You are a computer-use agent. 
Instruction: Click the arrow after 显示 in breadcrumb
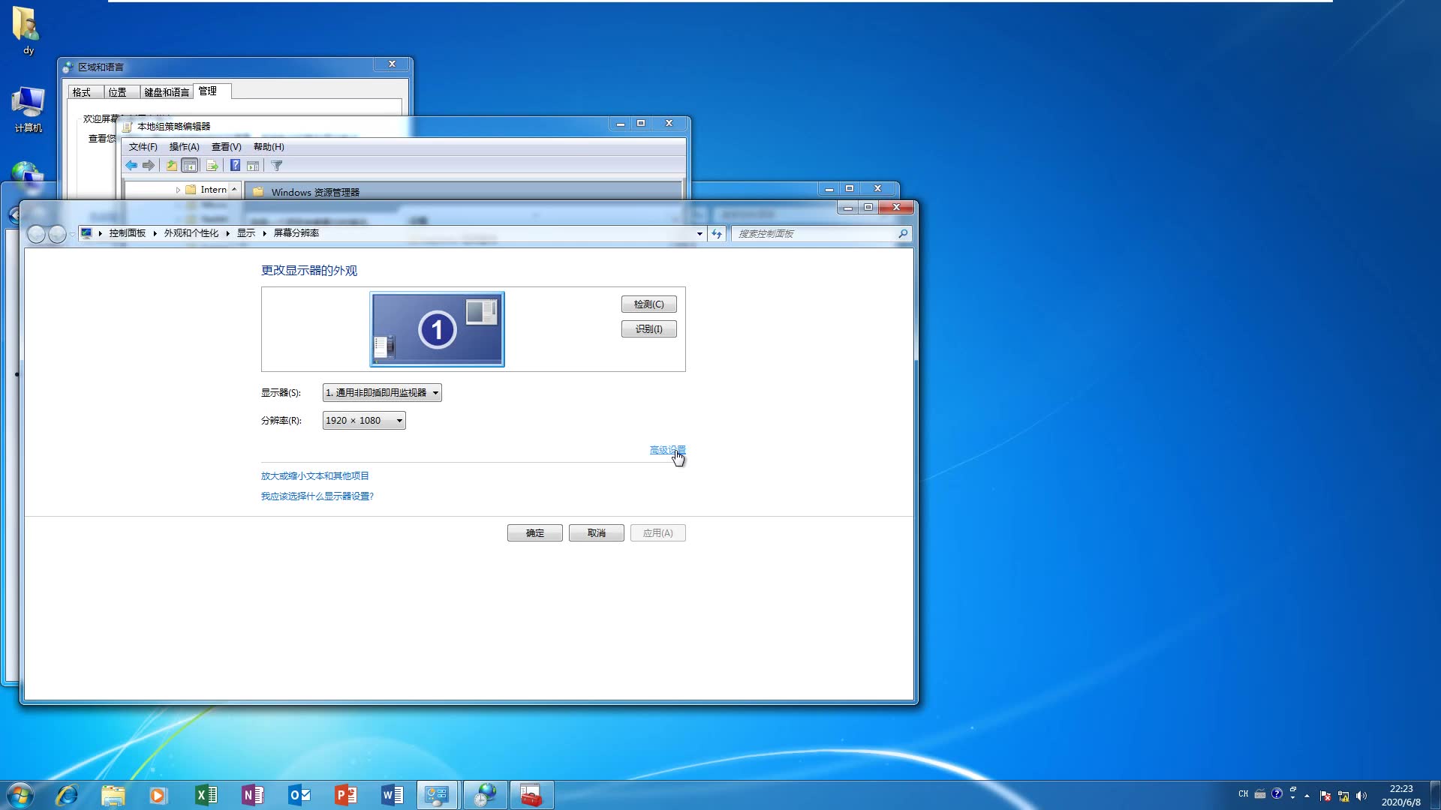(x=264, y=234)
